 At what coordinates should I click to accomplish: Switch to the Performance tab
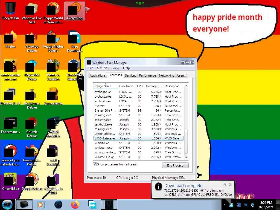coord(147,75)
